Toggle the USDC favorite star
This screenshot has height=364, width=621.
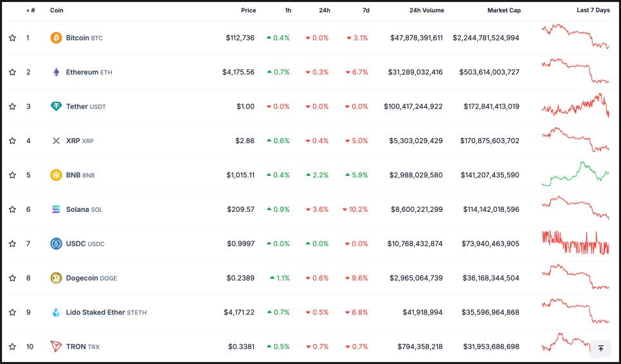[12, 243]
